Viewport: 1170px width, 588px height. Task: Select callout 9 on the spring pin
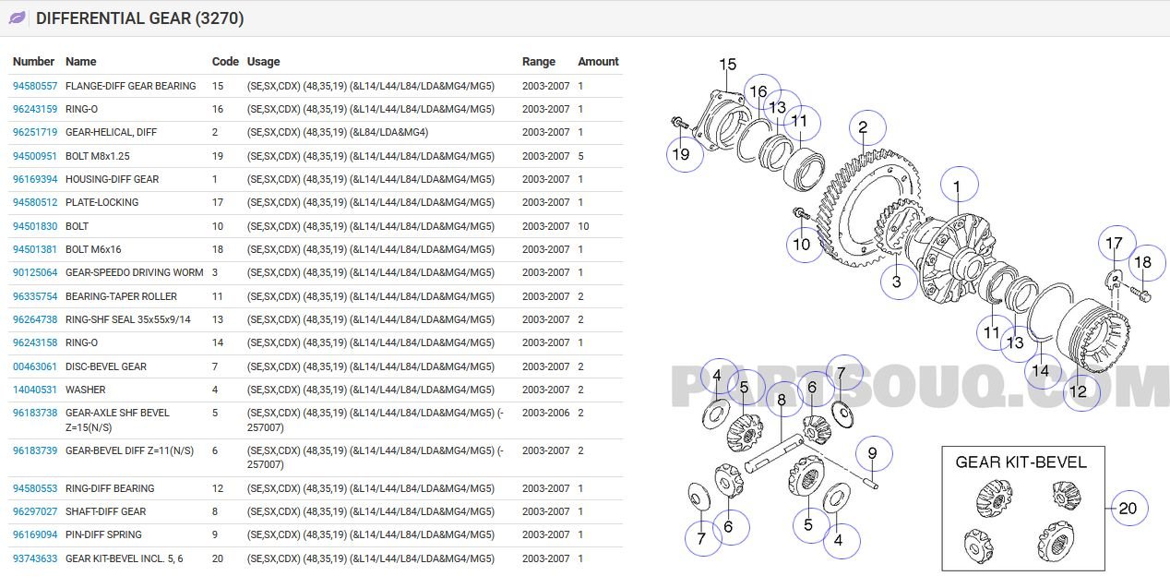(872, 453)
